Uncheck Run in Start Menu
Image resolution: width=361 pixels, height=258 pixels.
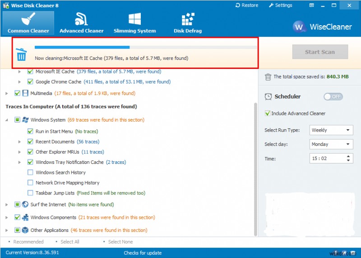pyautogui.click(x=30, y=131)
